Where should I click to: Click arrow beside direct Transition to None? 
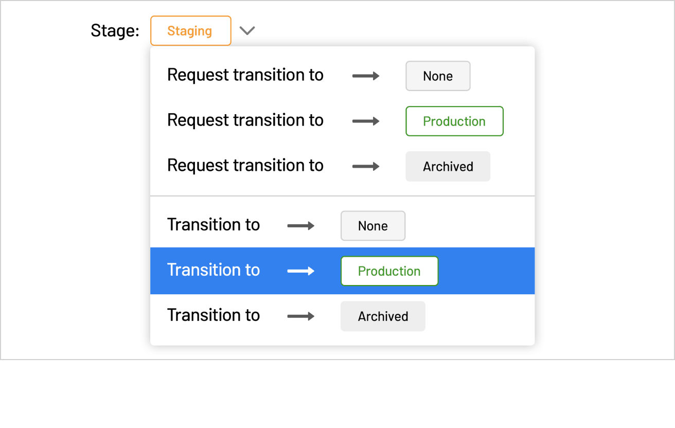(301, 226)
